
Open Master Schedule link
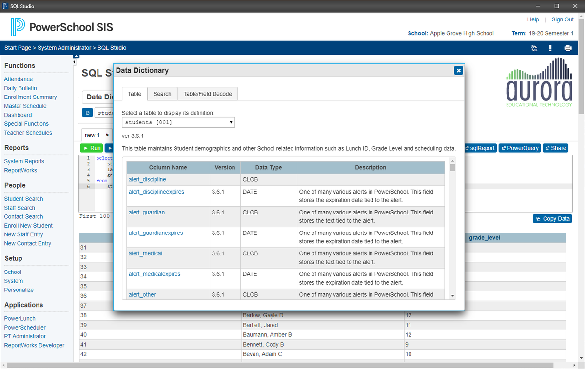pyautogui.click(x=25, y=106)
